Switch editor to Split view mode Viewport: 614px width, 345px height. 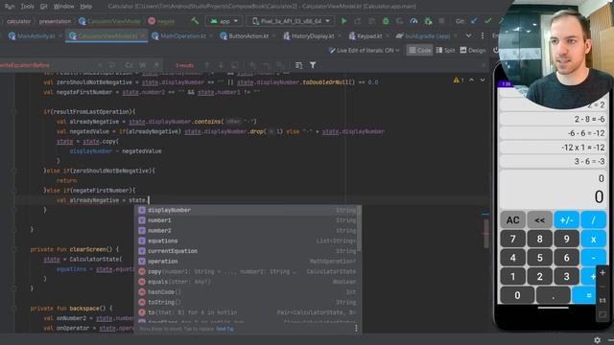click(x=445, y=50)
